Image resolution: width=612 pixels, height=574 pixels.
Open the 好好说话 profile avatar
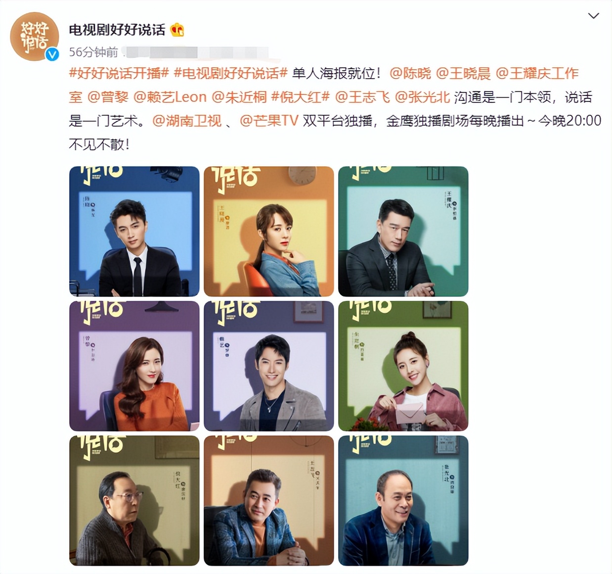coord(34,37)
